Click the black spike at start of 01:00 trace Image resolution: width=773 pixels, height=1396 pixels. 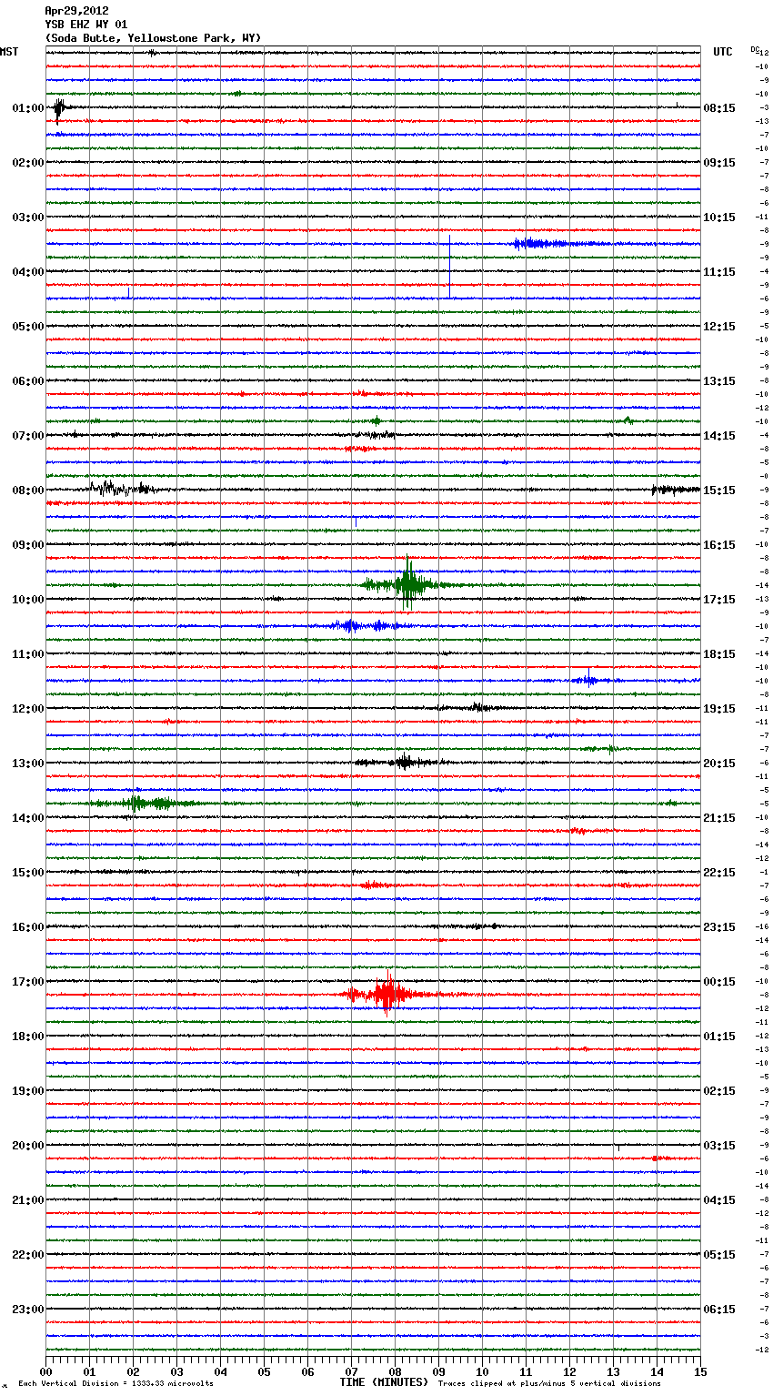pos(58,109)
